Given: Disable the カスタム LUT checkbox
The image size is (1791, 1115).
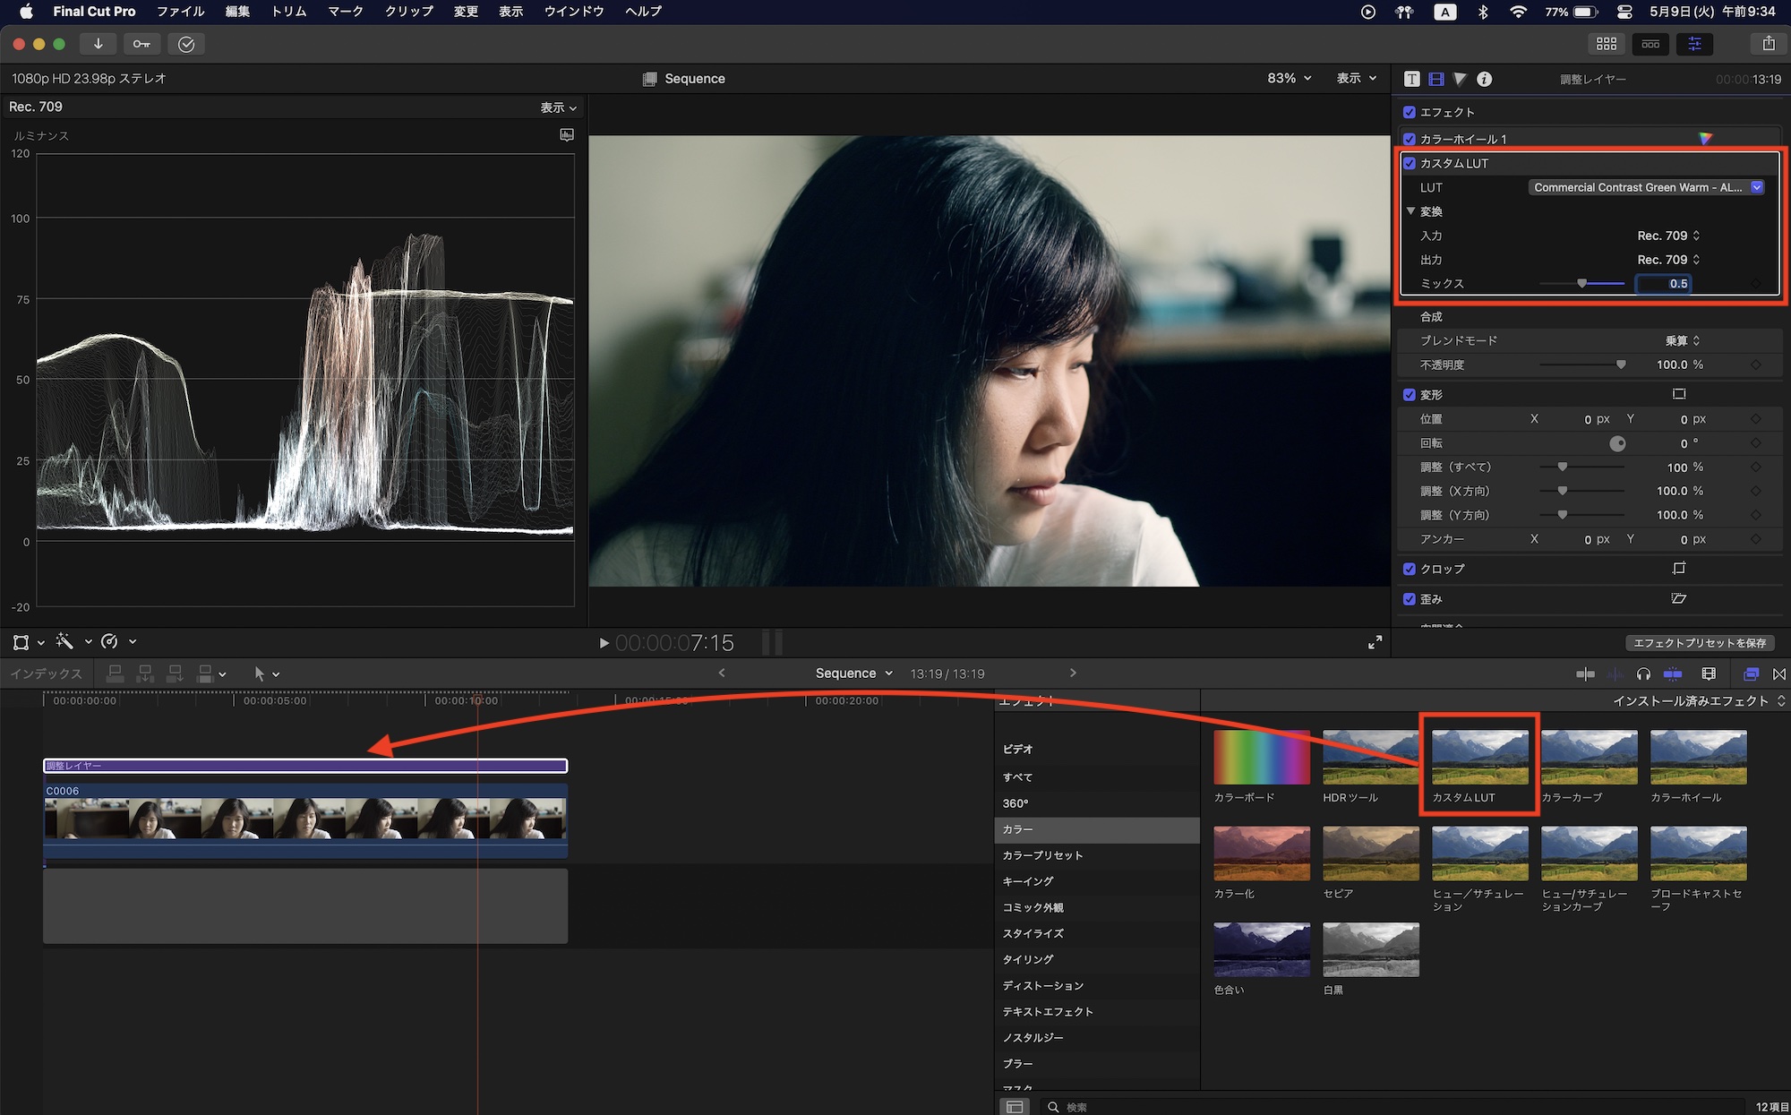Looking at the screenshot, I should click(1410, 163).
